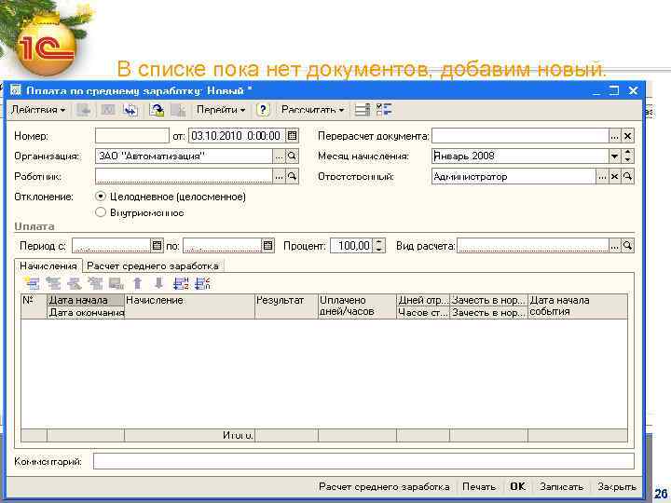Click the Номер input field
This screenshot has height=503, width=671.
(x=132, y=136)
